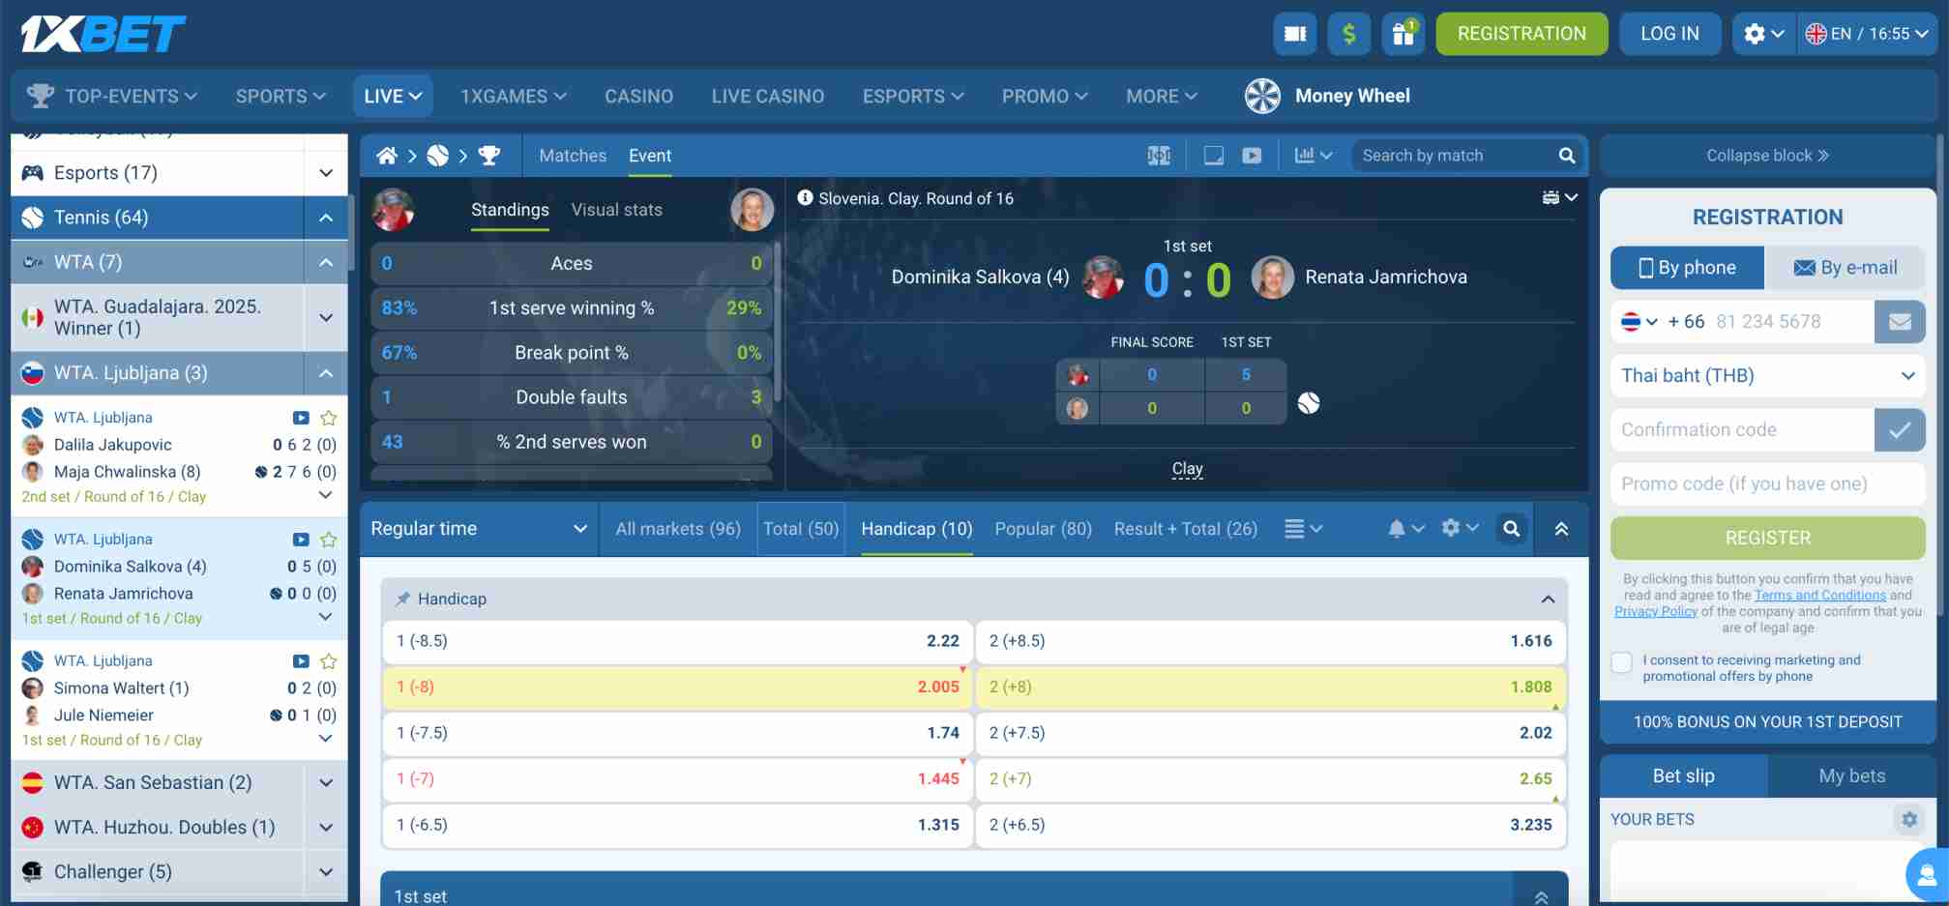The width and height of the screenshot is (1949, 906).
Task: Click the payment dollar icon in header
Action: [x=1348, y=33]
